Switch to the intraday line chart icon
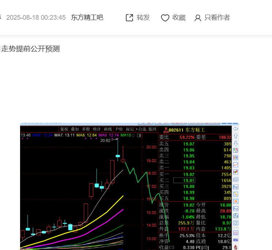The width and height of the screenshot is (272, 250). (x=235, y=165)
